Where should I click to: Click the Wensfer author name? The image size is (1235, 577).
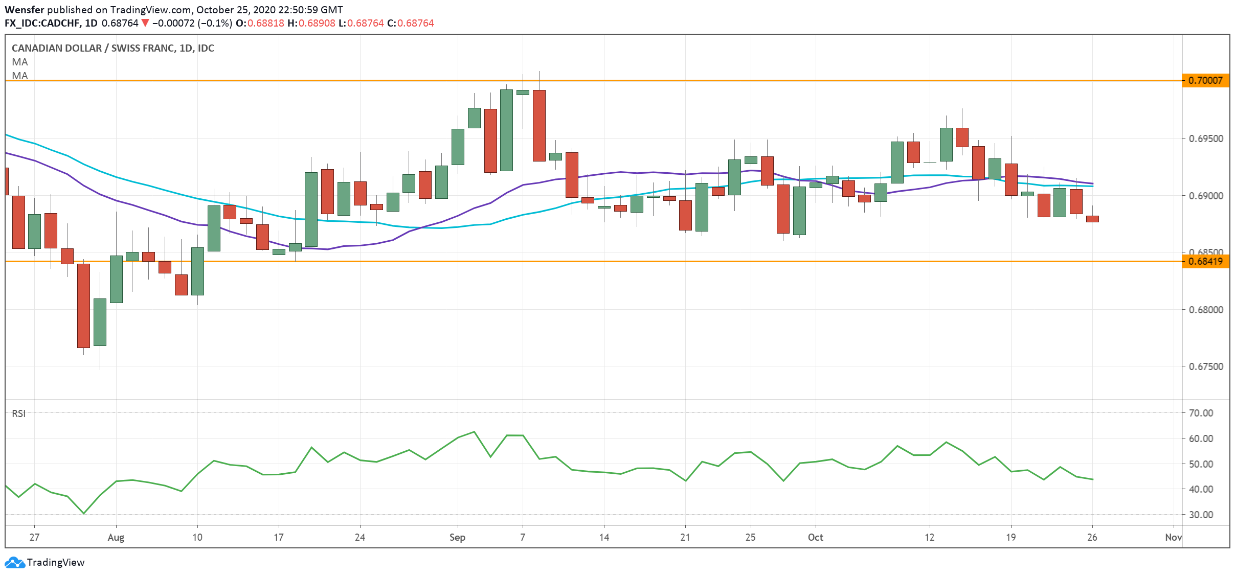(x=24, y=10)
